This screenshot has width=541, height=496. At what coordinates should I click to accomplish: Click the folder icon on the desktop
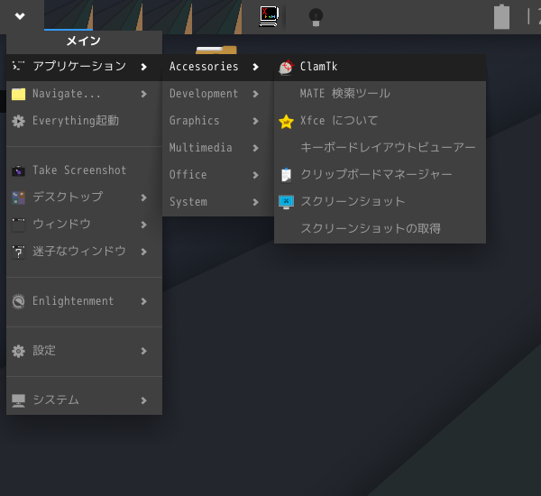coord(216,50)
